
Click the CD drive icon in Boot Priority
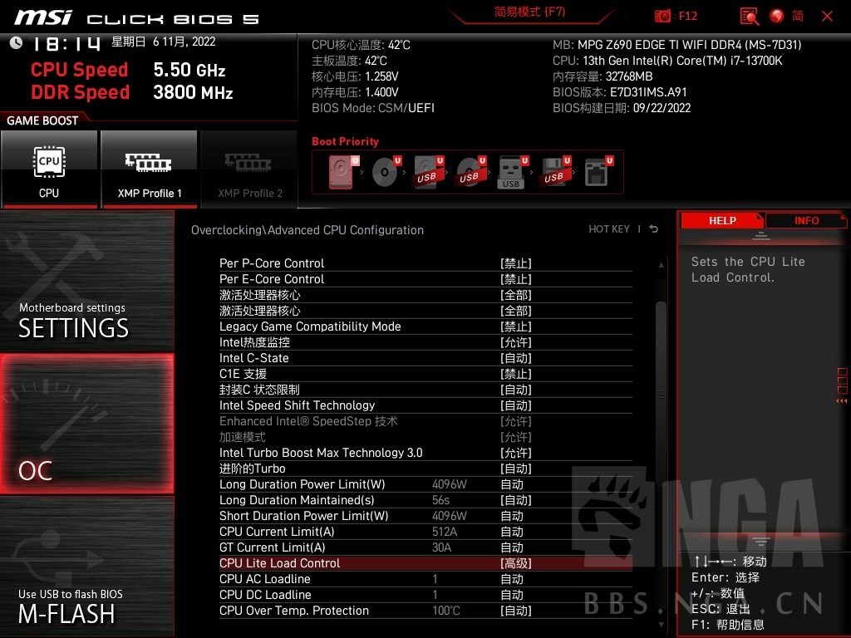coord(384,172)
